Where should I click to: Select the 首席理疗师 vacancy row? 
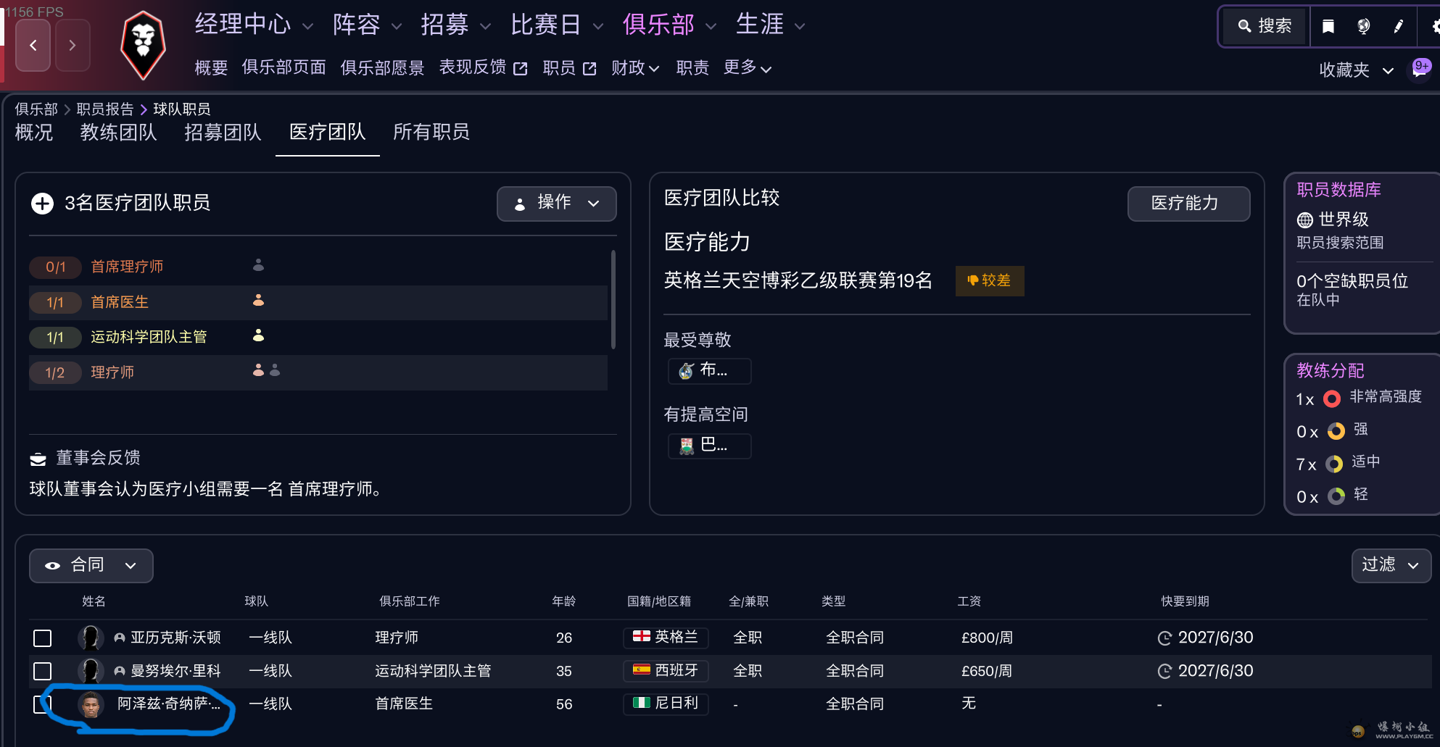click(127, 267)
